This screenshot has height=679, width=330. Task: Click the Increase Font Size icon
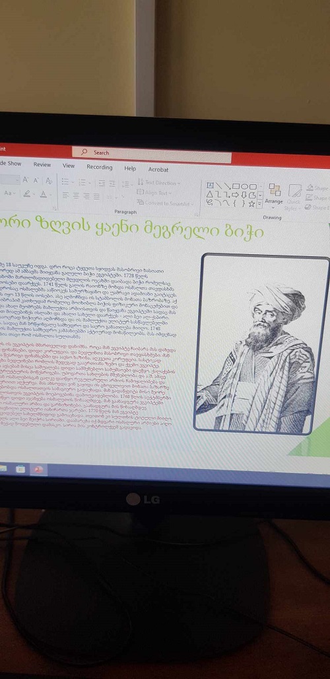pyautogui.click(x=26, y=180)
